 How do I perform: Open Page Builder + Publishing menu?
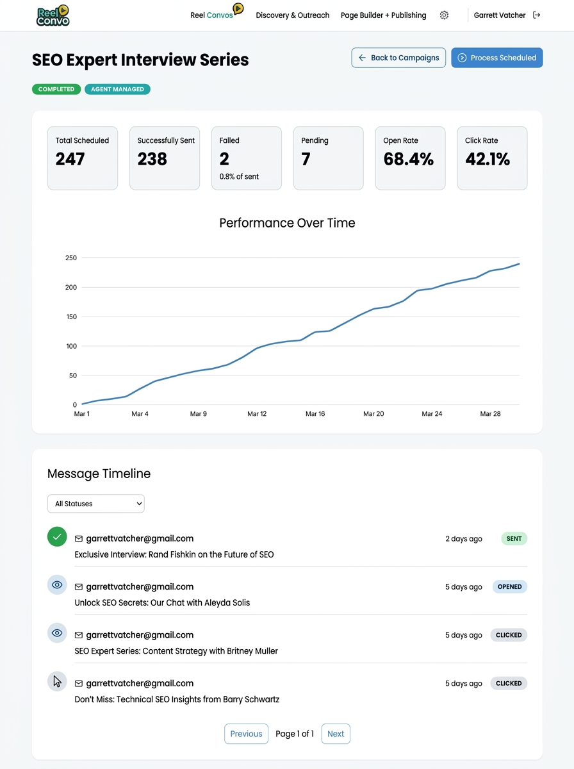point(383,15)
